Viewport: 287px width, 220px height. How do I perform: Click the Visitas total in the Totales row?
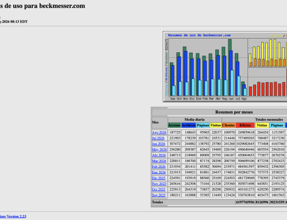click(x=262, y=202)
